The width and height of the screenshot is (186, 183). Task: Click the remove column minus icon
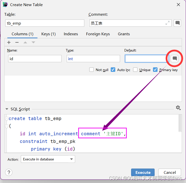[17, 42]
